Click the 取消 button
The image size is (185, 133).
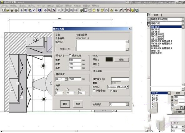(x=78, y=104)
